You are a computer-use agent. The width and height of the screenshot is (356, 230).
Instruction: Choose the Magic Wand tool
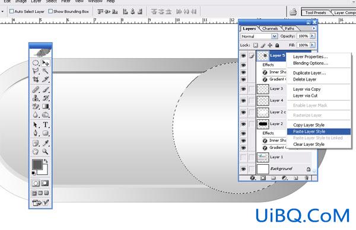click(46, 71)
